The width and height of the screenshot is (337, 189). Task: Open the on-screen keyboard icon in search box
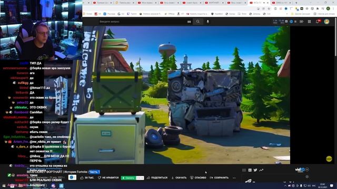coord(189,22)
